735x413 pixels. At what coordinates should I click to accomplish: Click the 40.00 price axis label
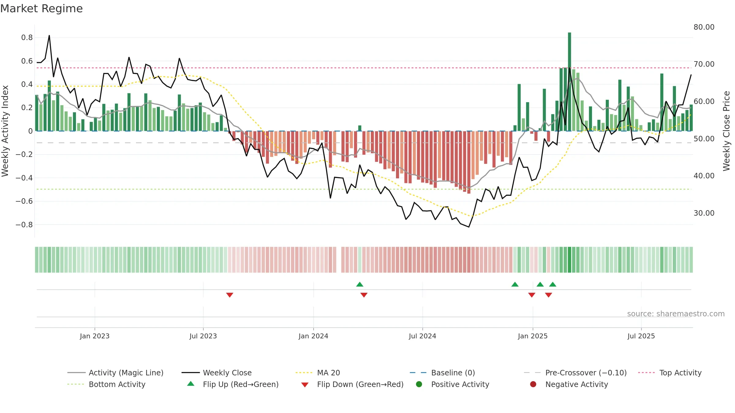tap(704, 176)
